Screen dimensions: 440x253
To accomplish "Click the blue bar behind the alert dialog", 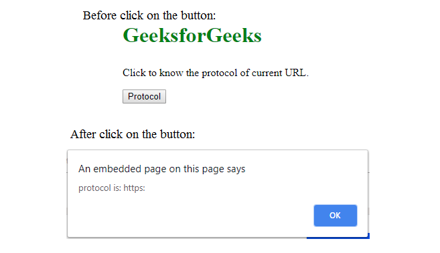I will click(x=338, y=236).
